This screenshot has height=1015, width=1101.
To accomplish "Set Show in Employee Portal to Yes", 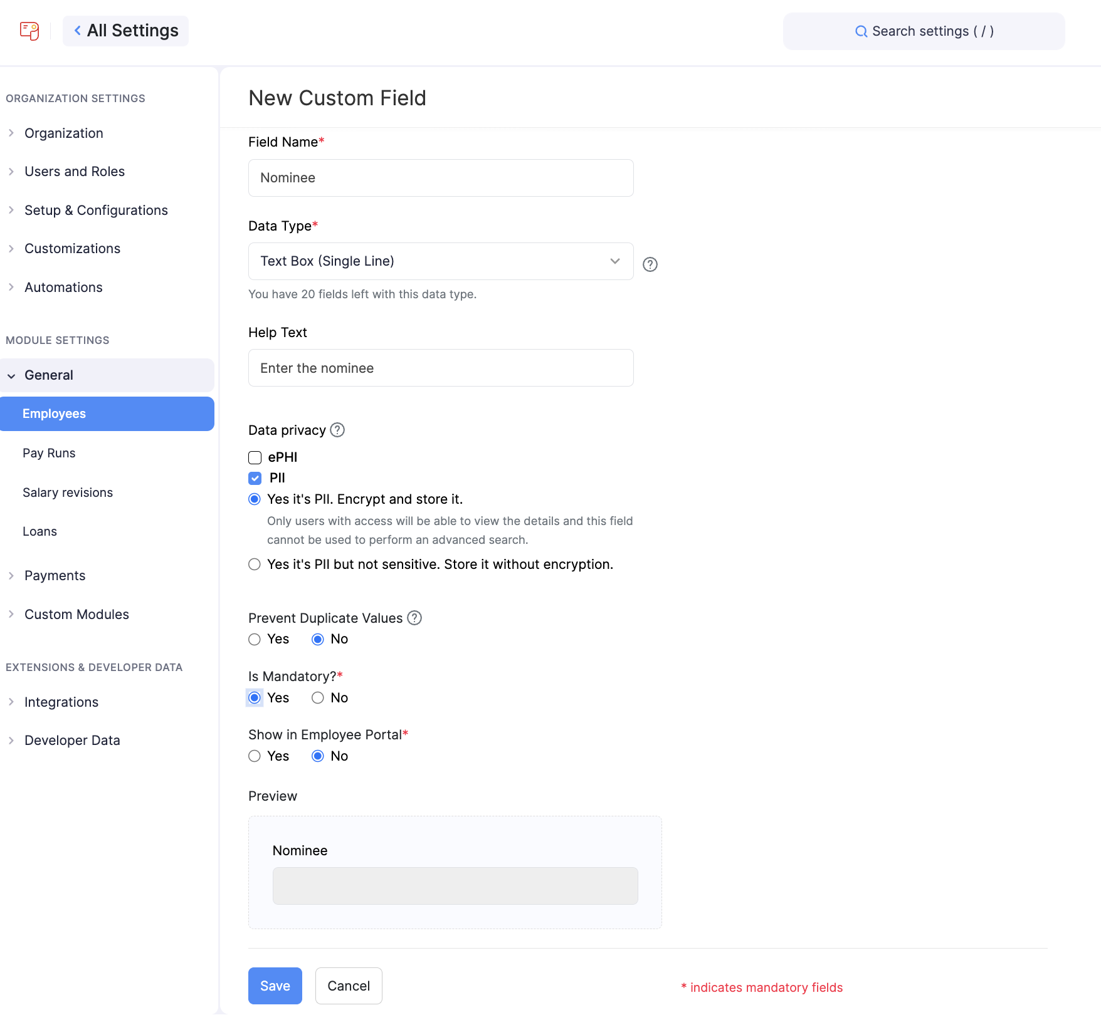I will [254, 756].
